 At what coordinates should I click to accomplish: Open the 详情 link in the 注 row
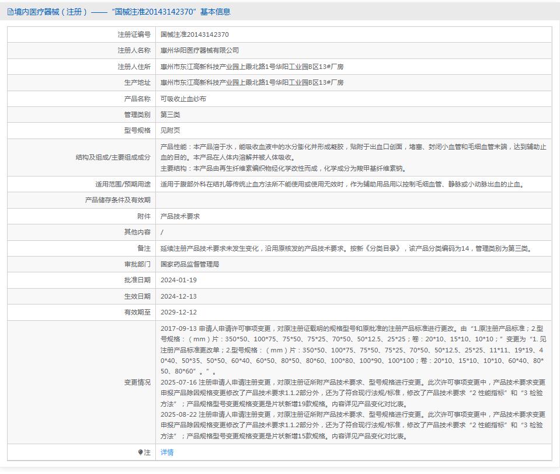(x=165, y=452)
